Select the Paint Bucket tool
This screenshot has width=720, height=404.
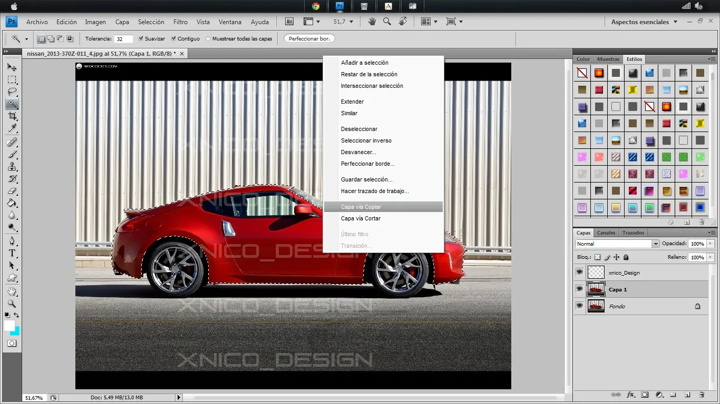point(12,203)
